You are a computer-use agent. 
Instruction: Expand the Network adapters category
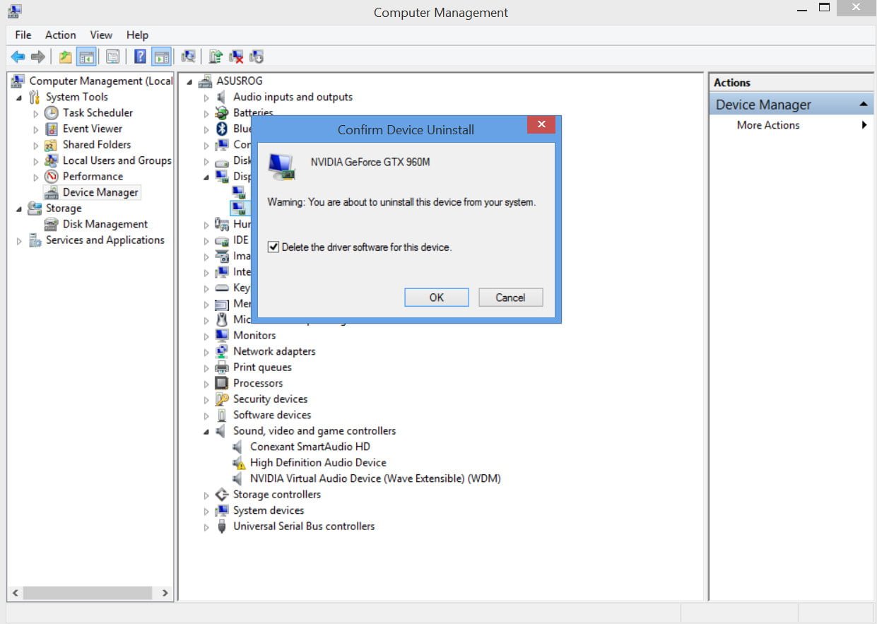point(206,352)
